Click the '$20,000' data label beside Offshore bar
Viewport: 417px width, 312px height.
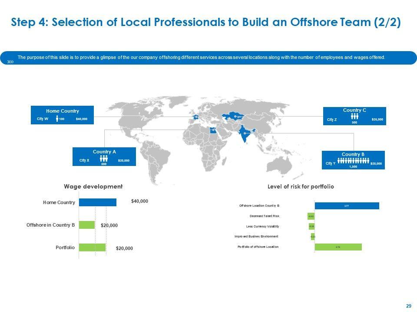point(109,225)
